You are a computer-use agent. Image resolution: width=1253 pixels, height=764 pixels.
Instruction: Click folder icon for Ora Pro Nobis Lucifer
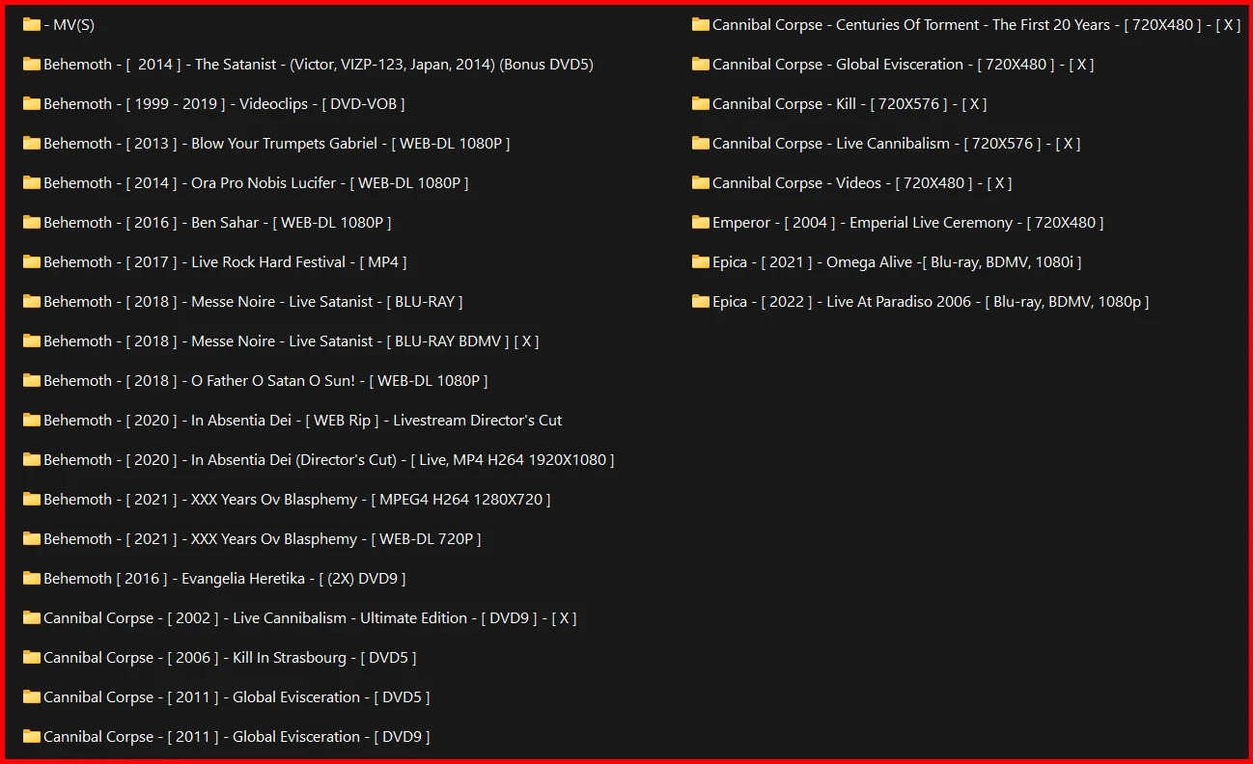click(32, 183)
